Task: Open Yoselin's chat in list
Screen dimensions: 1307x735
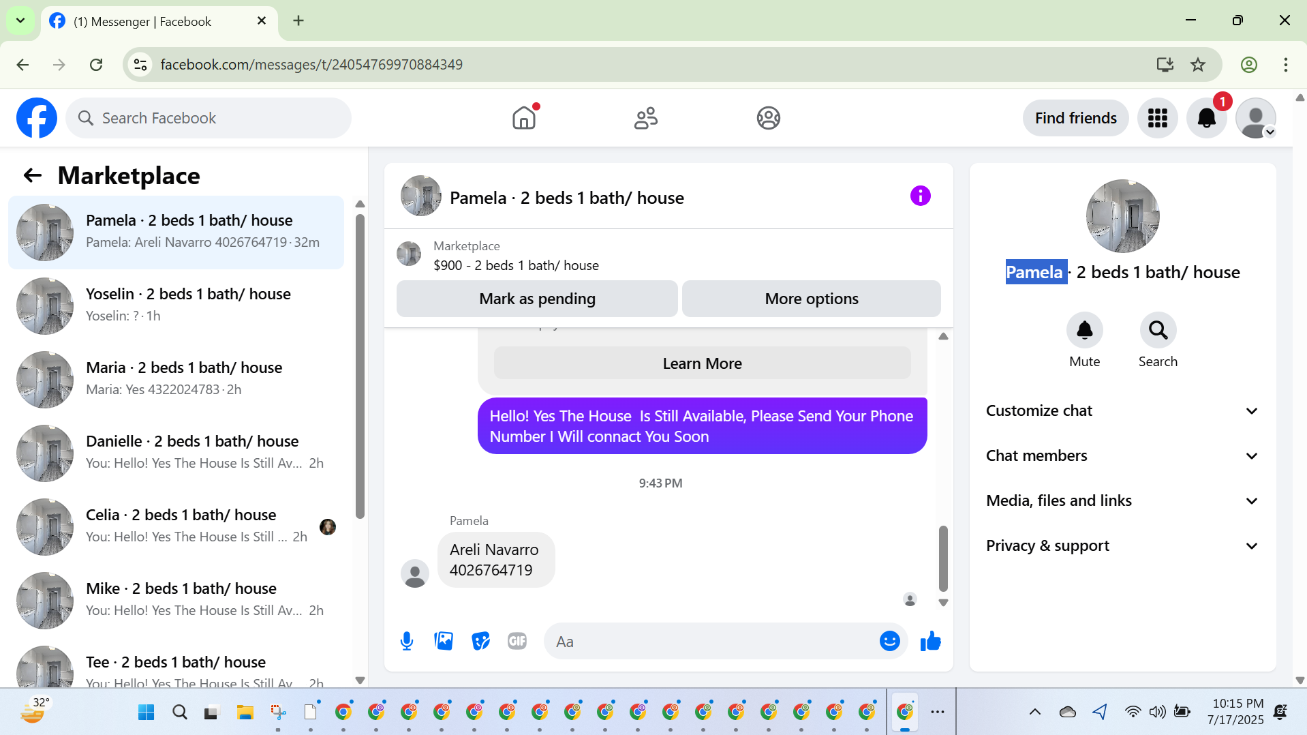Action: (x=176, y=305)
